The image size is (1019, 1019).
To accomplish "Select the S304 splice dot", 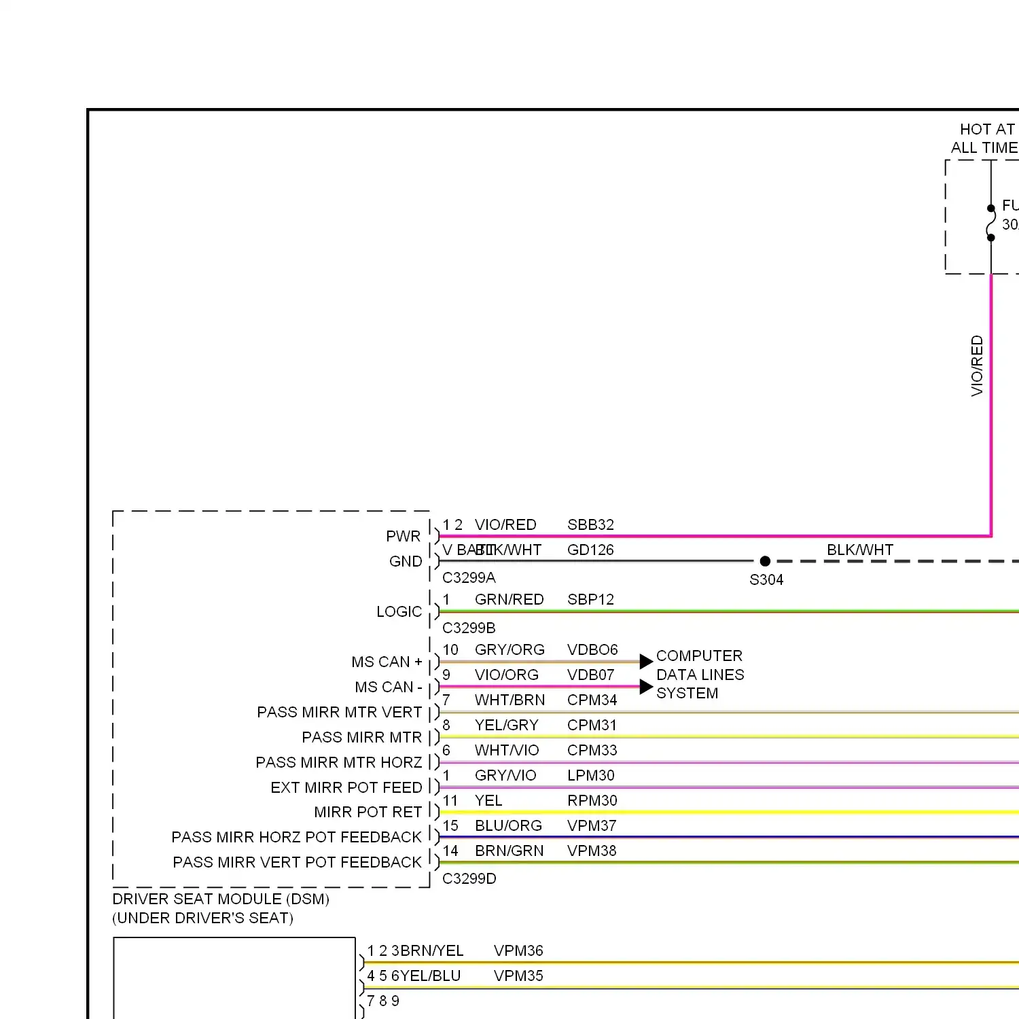I will point(765,561).
